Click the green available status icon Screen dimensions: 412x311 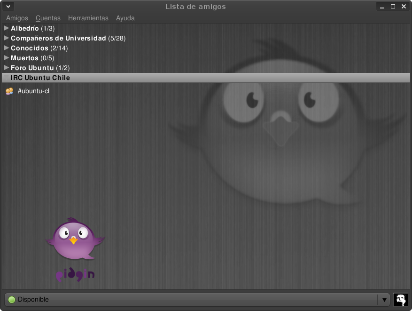click(x=12, y=299)
